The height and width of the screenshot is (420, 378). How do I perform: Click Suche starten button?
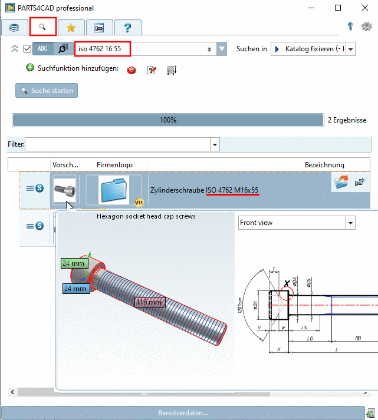(47, 91)
